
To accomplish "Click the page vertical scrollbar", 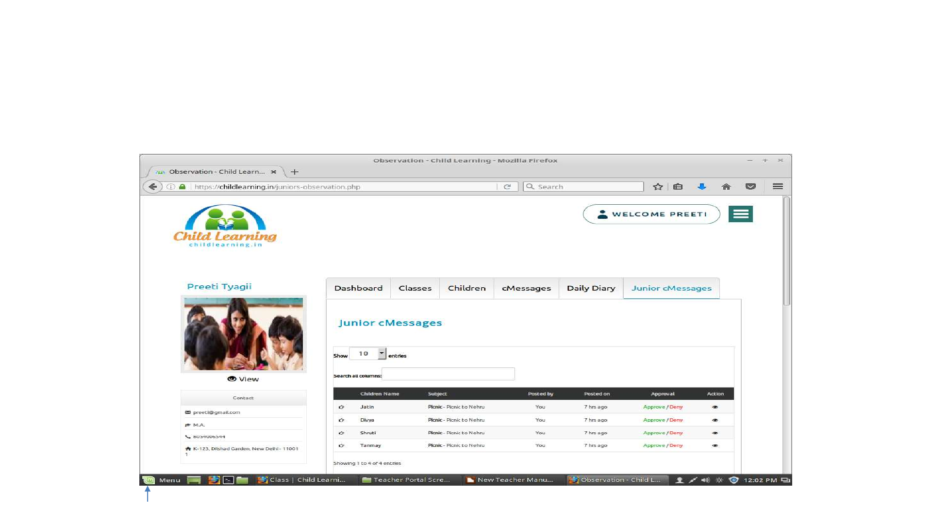I will point(787,252).
